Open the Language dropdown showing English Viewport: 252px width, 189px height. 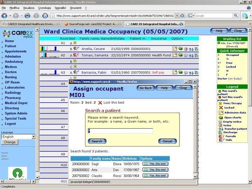pyautogui.click(x=18, y=137)
